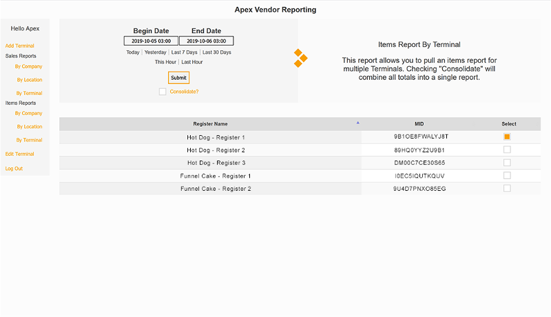Open Sales Reports By Location
The height and width of the screenshot is (317, 551).
(30, 80)
